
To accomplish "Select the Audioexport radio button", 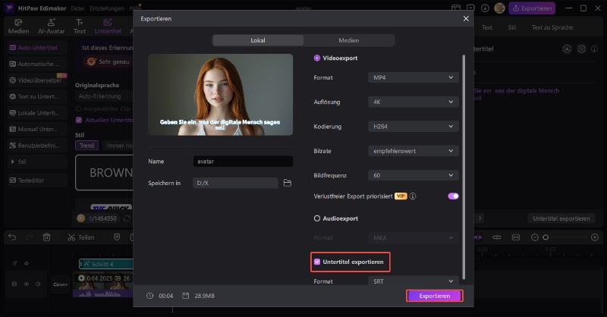I will [317, 218].
